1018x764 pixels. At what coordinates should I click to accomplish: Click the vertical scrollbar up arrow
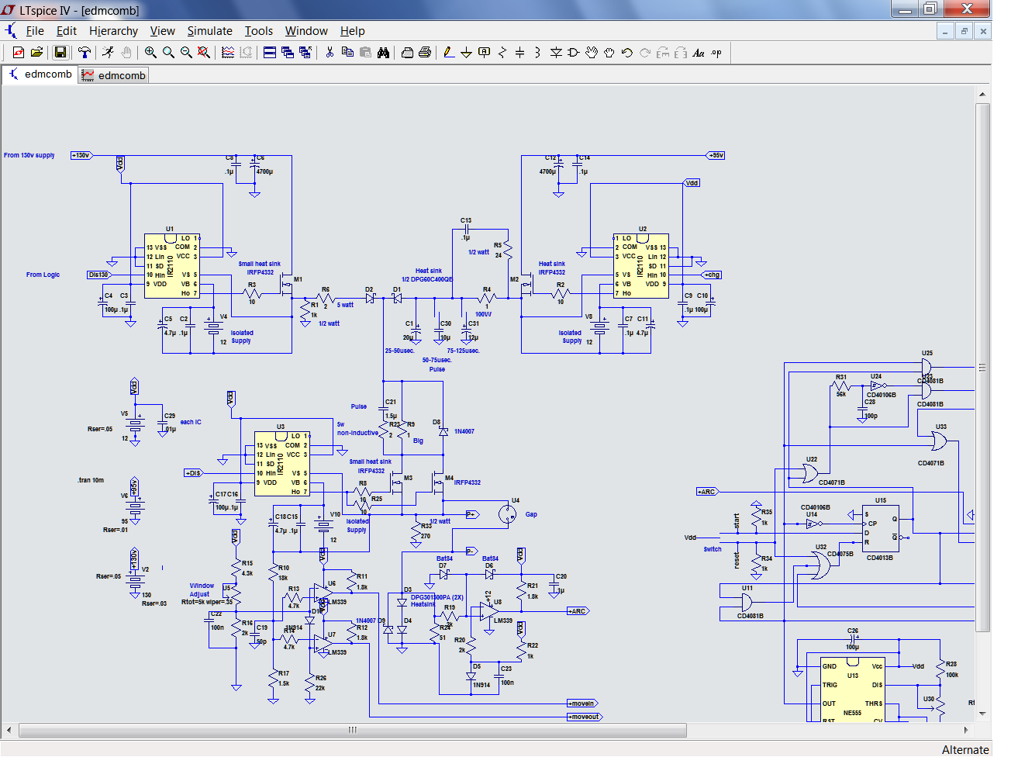(982, 94)
